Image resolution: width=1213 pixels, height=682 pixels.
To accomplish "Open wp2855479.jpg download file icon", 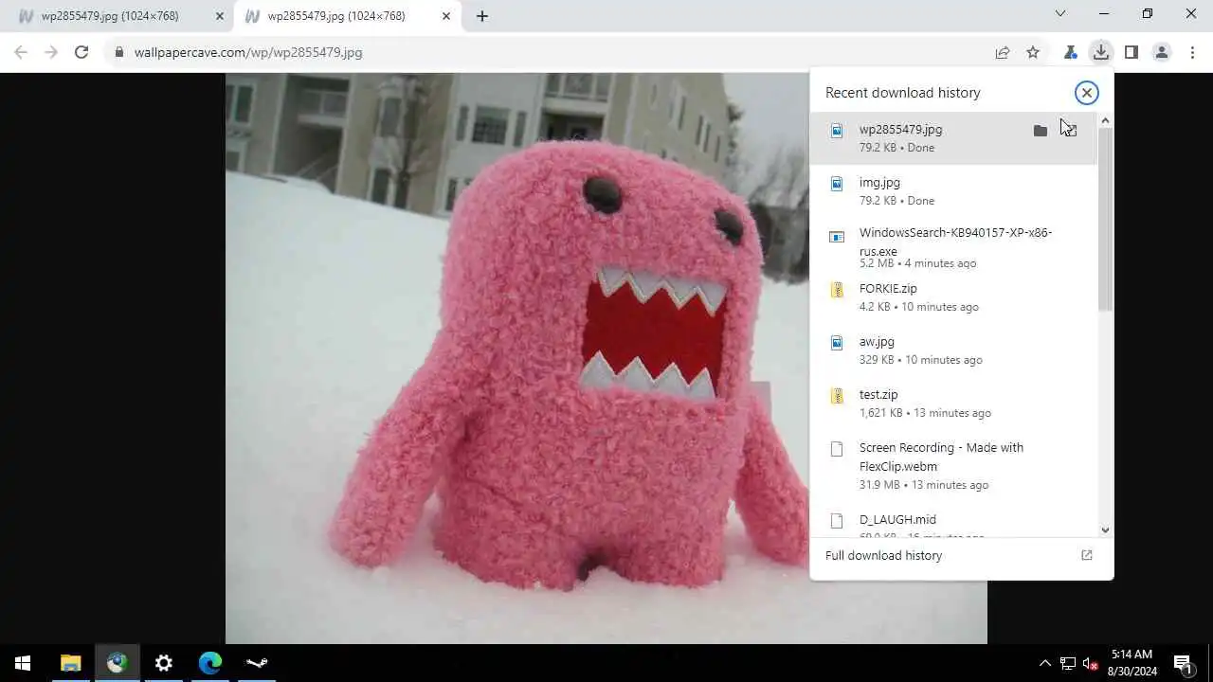I will (837, 131).
